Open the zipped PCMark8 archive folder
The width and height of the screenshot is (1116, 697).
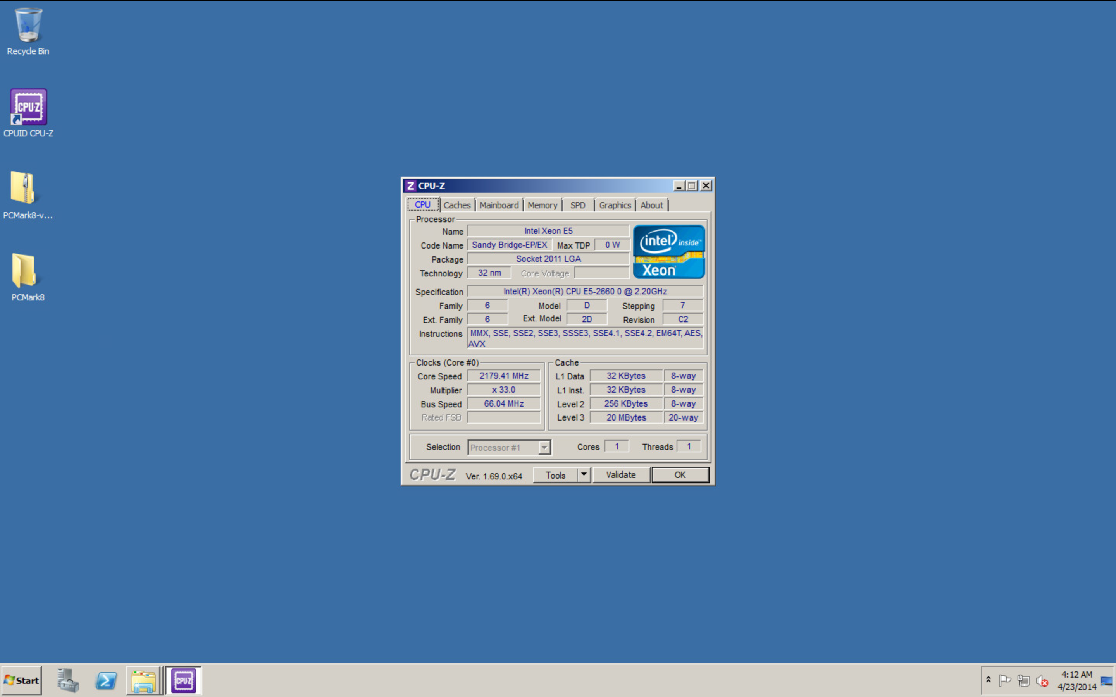coord(24,194)
